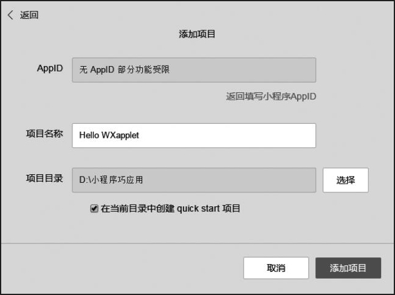Viewport: 395px width, 295px height.
Task: Select the 添加项目 heading title
Action: 197,34
